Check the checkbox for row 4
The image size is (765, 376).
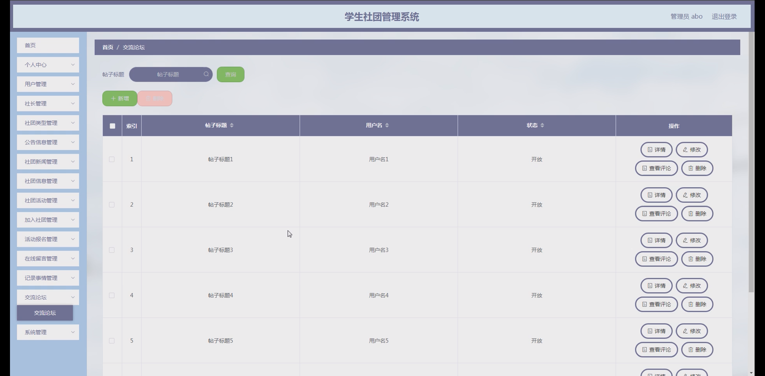(112, 295)
